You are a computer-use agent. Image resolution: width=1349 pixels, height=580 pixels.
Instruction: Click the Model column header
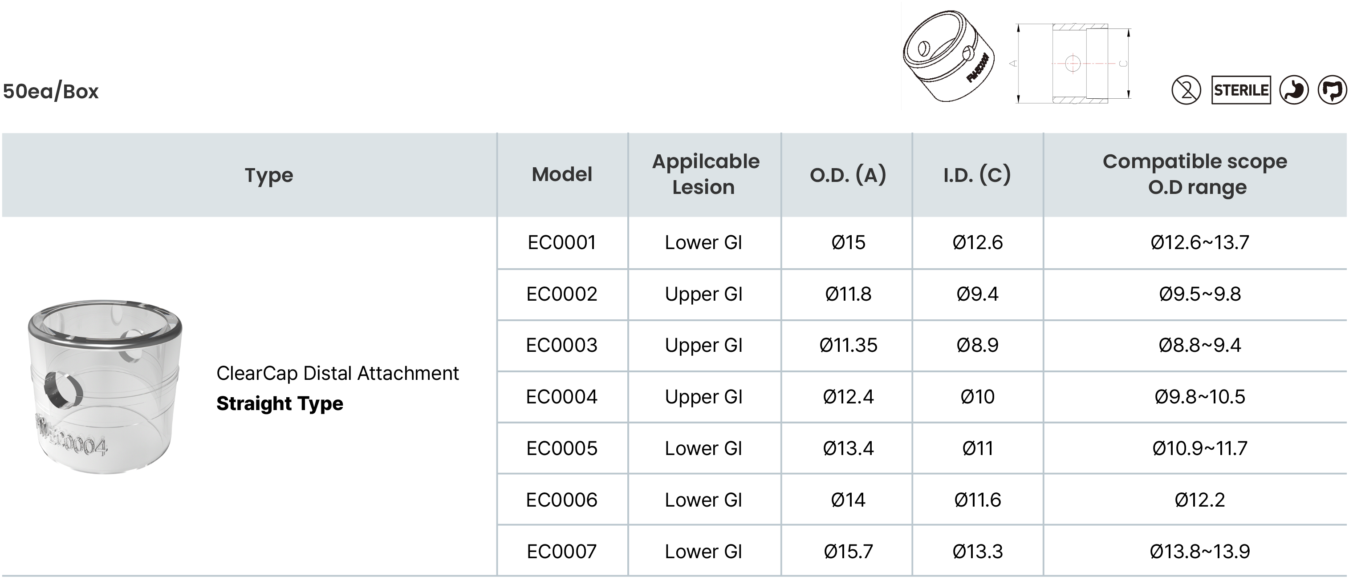pos(562,175)
